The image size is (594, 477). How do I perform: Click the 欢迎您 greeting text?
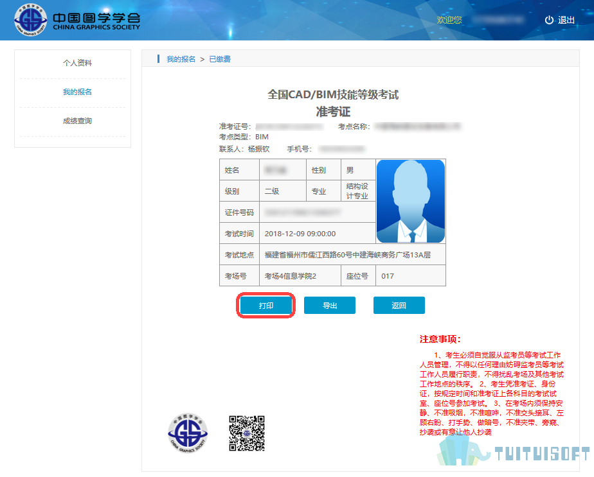pos(449,20)
